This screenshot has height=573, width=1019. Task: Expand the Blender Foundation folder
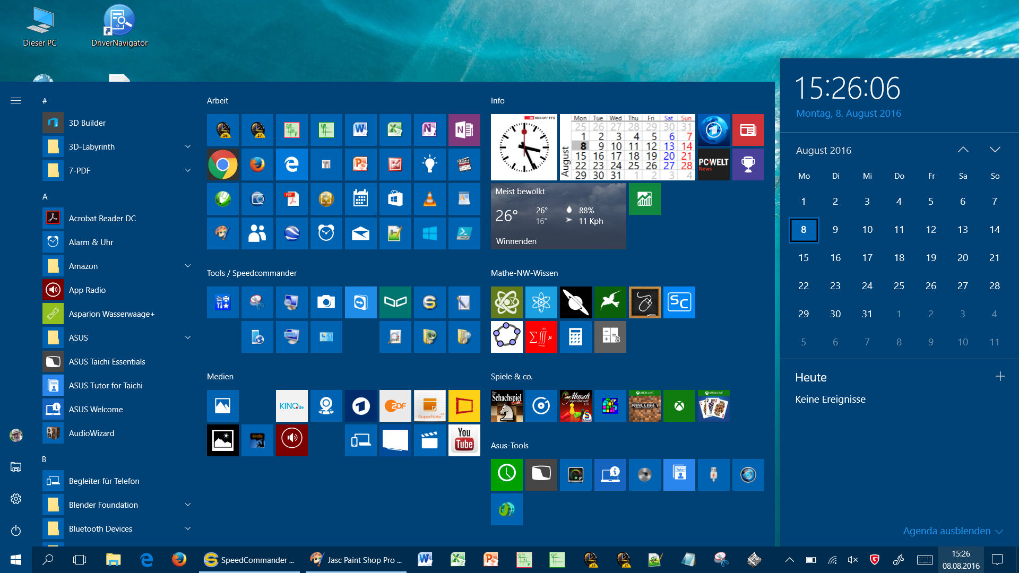(x=187, y=505)
